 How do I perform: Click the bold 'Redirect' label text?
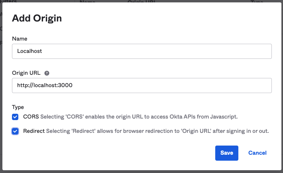(x=34, y=131)
